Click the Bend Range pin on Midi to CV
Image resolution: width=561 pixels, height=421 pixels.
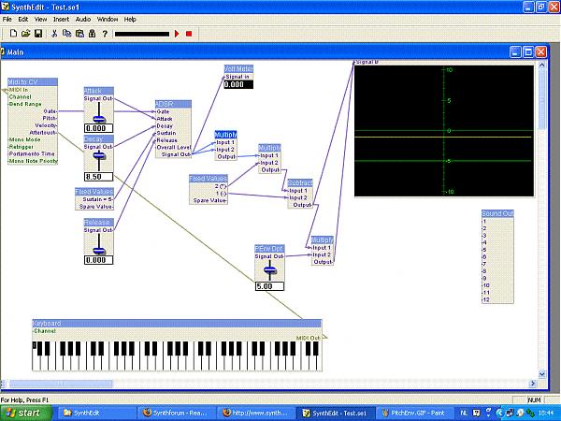point(25,104)
